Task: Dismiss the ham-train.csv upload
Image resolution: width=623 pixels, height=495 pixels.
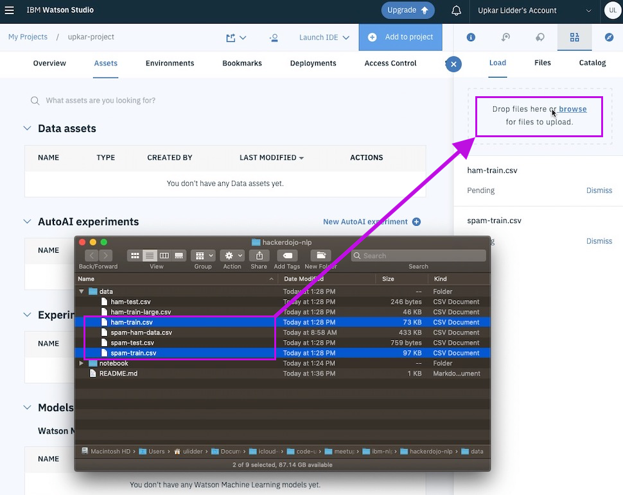Action: pos(599,190)
